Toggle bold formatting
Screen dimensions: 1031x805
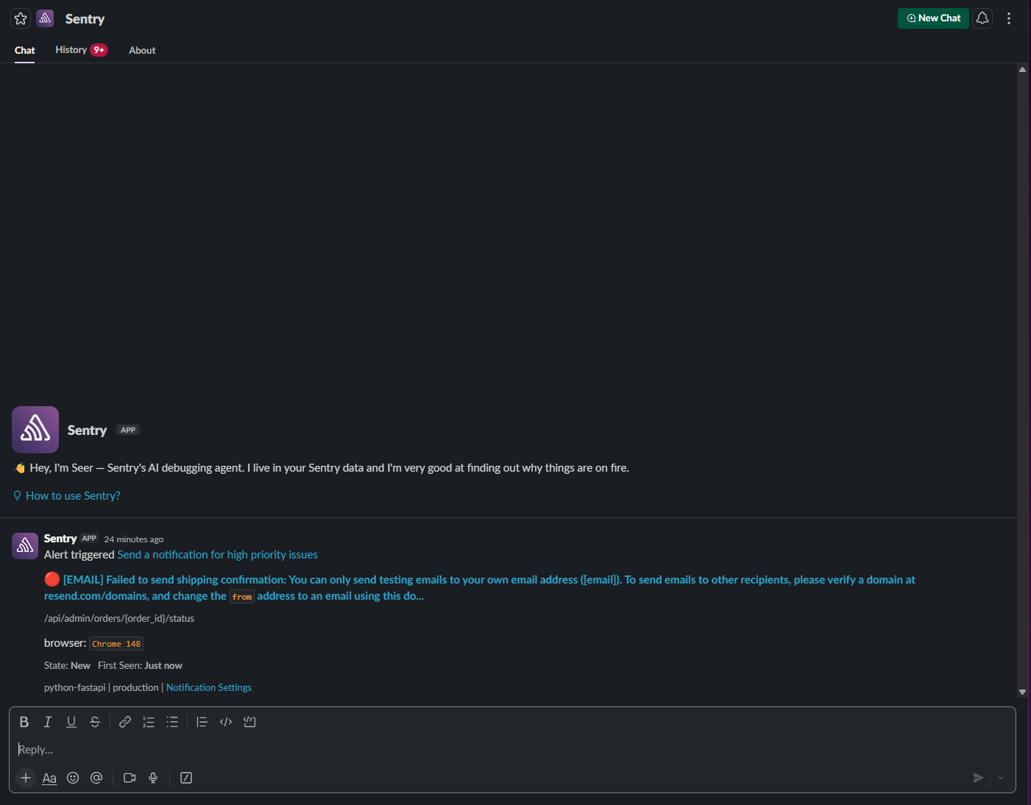click(x=24, y=722)
